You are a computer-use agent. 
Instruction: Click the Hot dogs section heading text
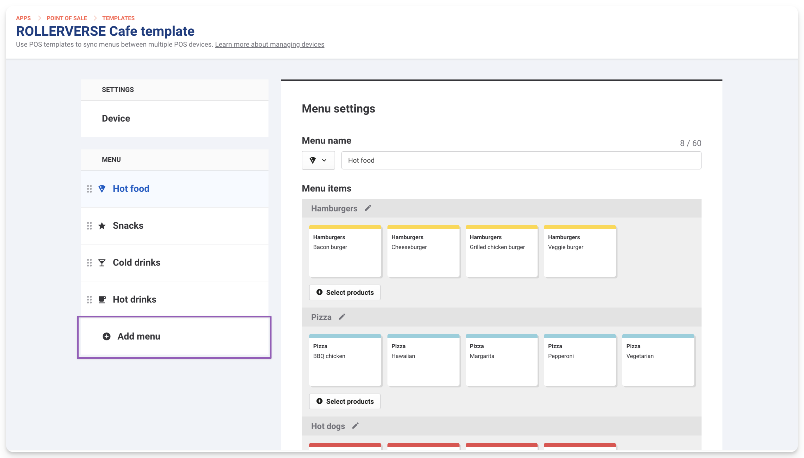coord(328,426)
